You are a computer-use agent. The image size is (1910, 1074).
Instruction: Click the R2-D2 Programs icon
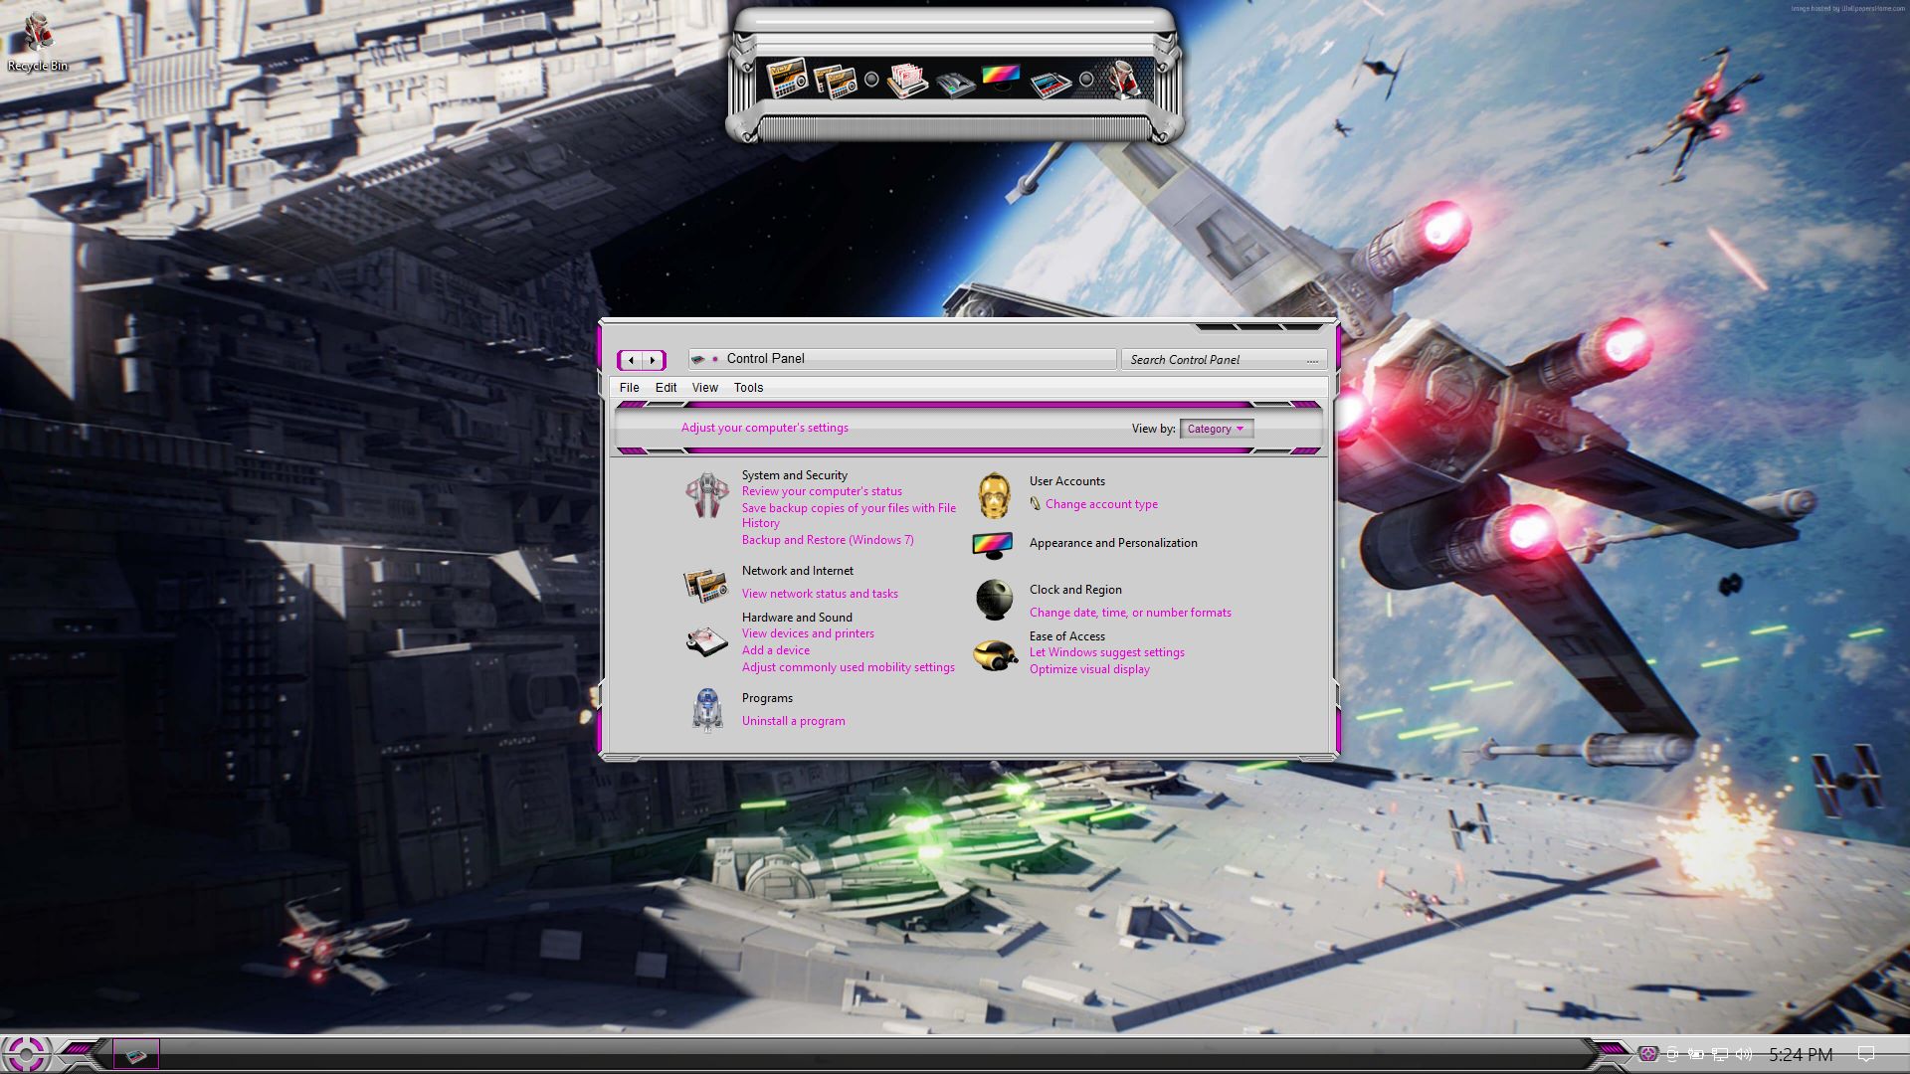coord(707,709)
